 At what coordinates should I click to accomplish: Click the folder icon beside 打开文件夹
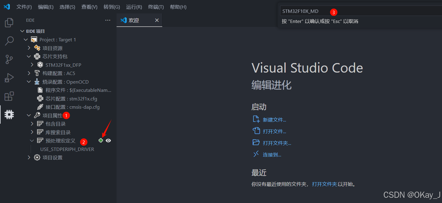click(x=256, y=142)
